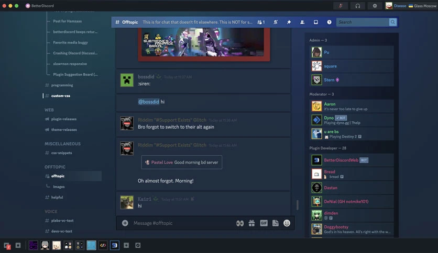Toggle channel notification mute bell icon
438x253 pixels.
point(276,22)
